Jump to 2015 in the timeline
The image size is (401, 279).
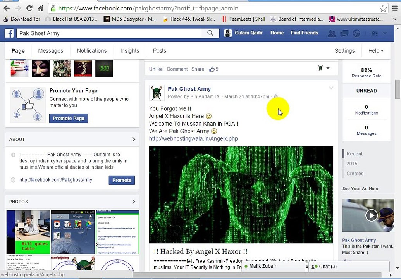click(x=352, y=164)
